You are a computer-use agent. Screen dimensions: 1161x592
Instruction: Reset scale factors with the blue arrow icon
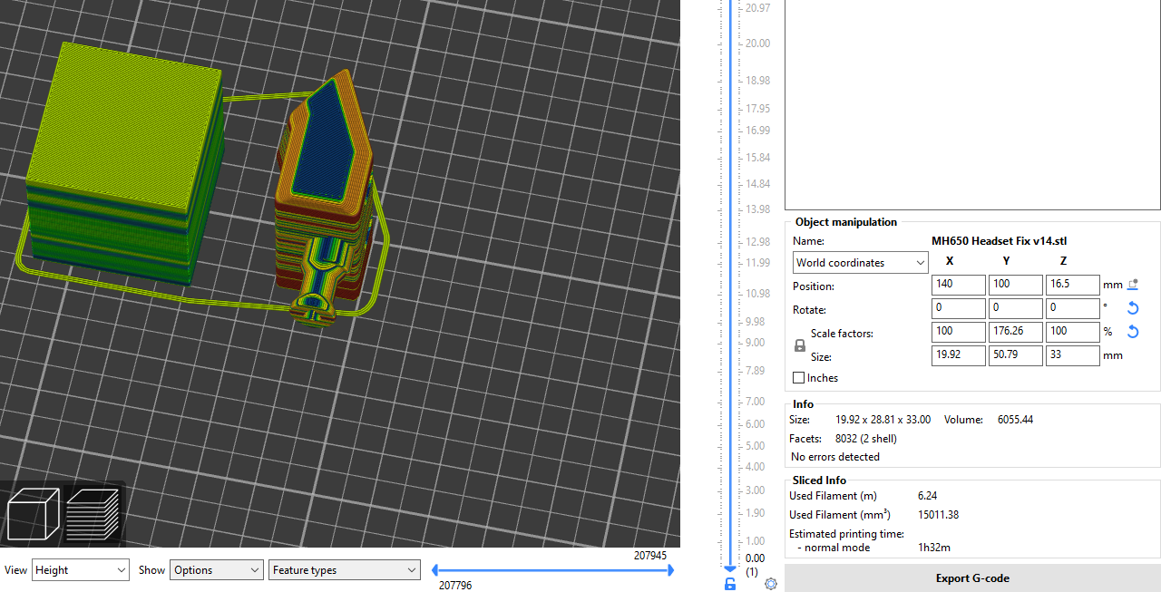[x=1133, y=332]
